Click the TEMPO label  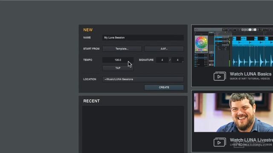(88, 60)
